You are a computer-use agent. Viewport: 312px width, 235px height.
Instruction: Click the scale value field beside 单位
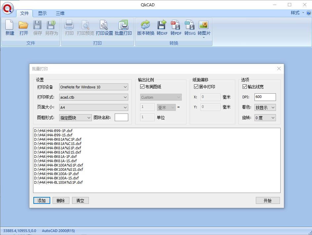[x=147, y=117]
